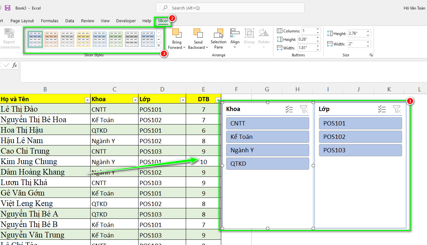Open the DTB column filter dropdown
Screen dimensions: 427x245
click(x=217, y=100)
